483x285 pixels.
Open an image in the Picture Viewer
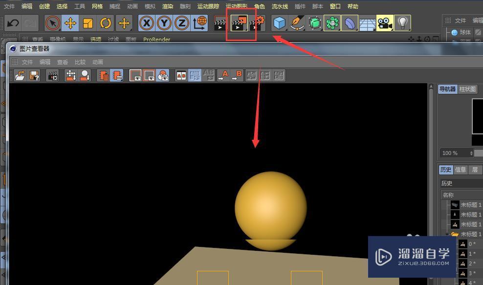tap(20, 75)
